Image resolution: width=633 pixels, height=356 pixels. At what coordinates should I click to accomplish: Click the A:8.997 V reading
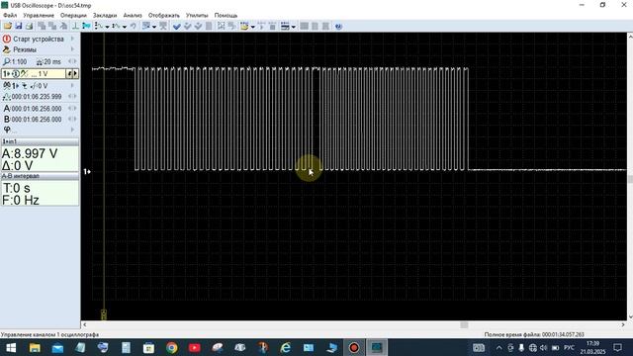coord(30,154)
